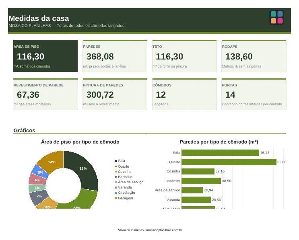299x240 pixels.
Task: Click the Sala legend color swatch
Action: pos(115,161)
